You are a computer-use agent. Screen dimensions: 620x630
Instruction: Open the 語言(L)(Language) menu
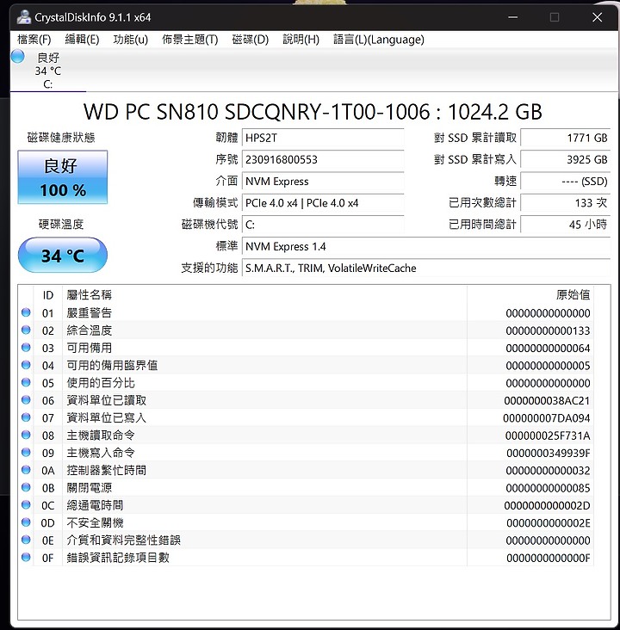pos(379,40)
